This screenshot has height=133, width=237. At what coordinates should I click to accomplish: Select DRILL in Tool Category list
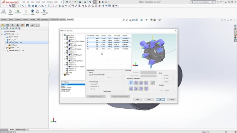63,86
